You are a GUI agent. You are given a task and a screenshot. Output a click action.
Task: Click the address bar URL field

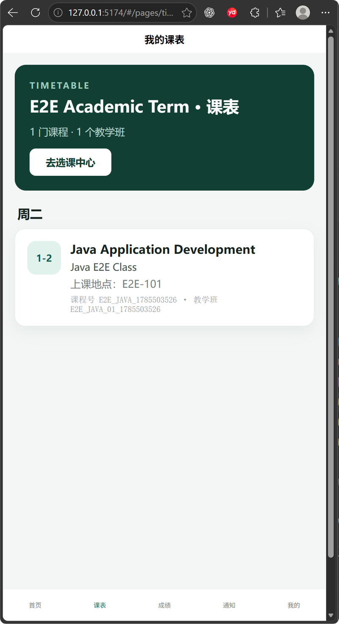[x=121, y=13]
